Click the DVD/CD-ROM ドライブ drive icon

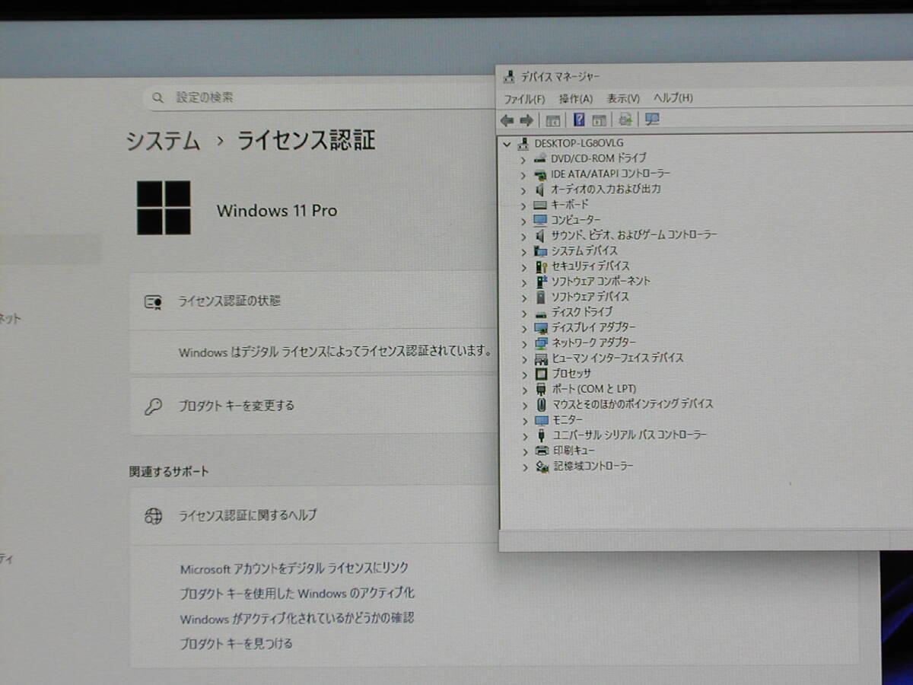tap(540, 158)
